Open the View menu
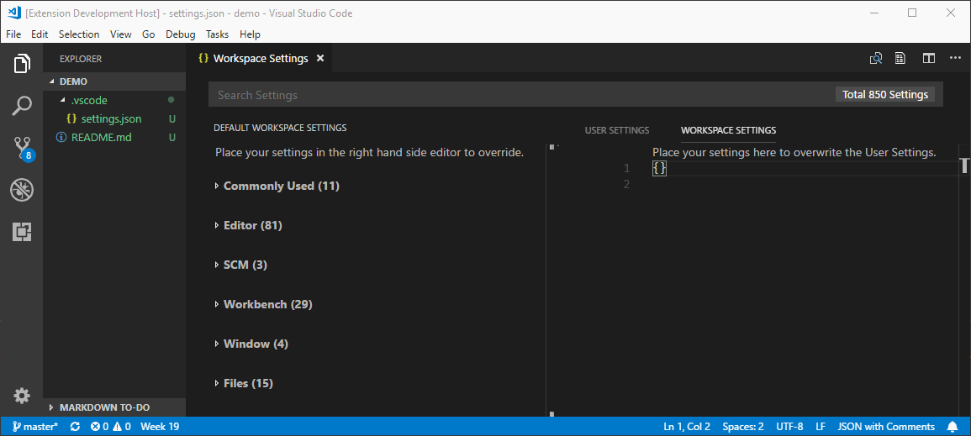The height and width of the screenshot is (436, 971). pos(121,34)
